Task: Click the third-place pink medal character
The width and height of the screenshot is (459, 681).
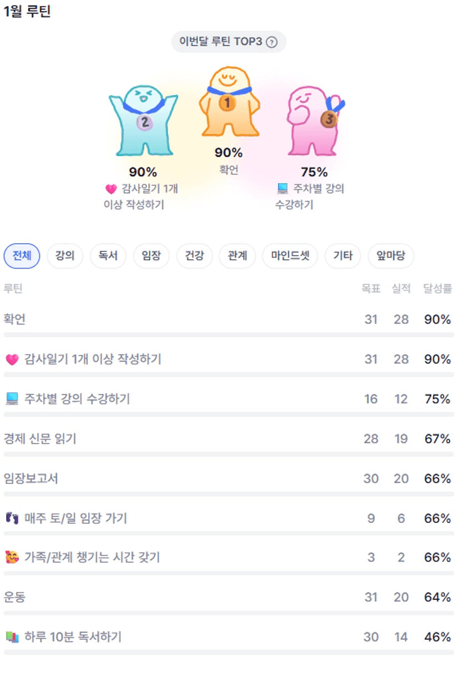Action: pyautogui.click(x=314, y=120)
